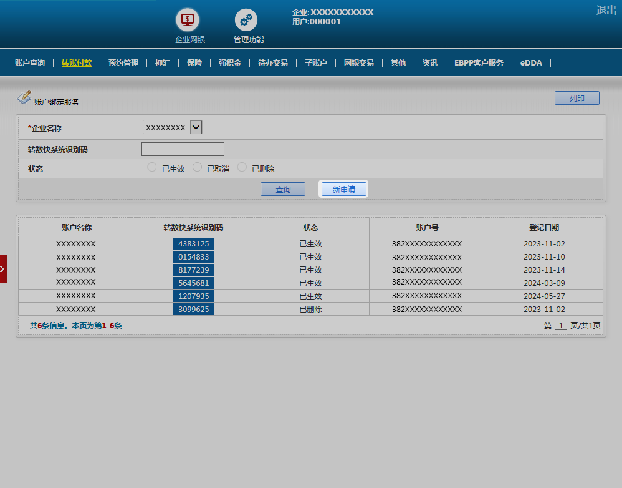The image size is (622, 488).
Task: Click the 退出 logout link
Action: (606, 10)
